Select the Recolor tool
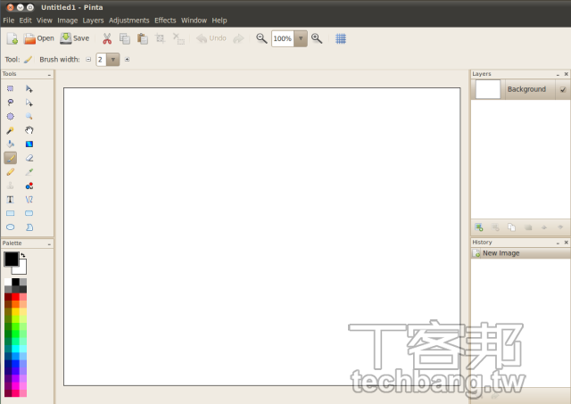The width and height of the screenshot is (571, 404). [x=29, y=186]
